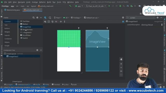Click the zoom to fit screen icon
The width and height of the screenshot is (166, 93).
click(121, 75)
